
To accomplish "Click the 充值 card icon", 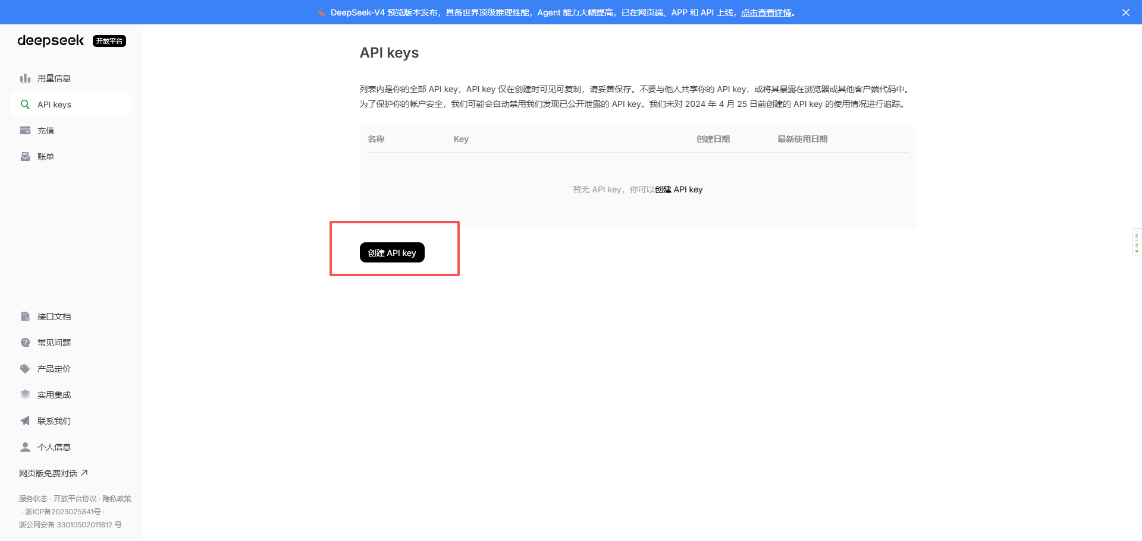I will click(x=25, y=131).
